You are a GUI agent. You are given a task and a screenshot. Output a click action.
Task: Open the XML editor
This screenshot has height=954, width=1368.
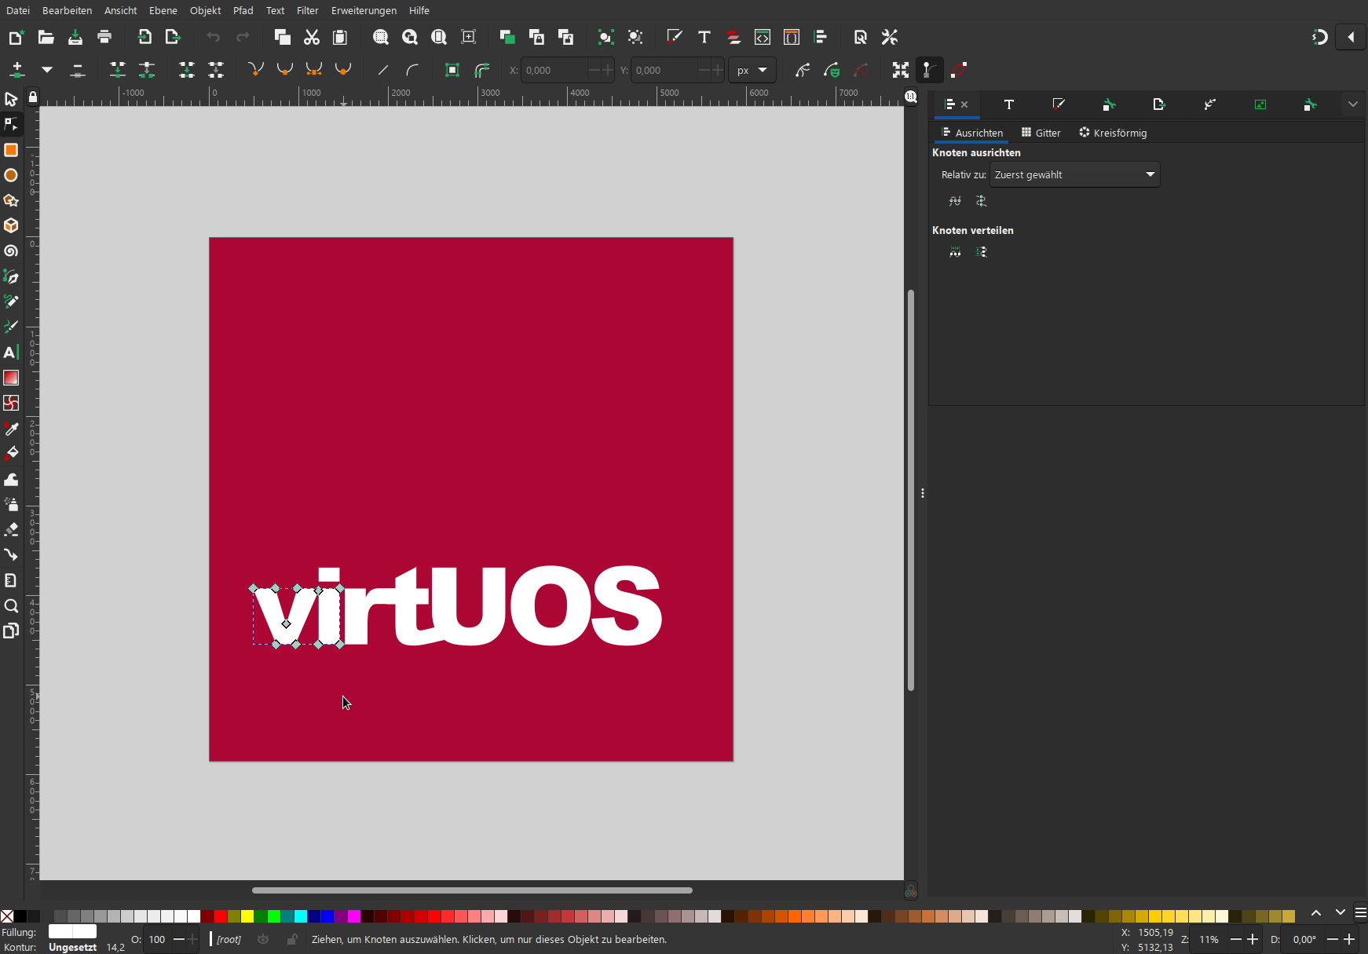[x=763, y=37]
